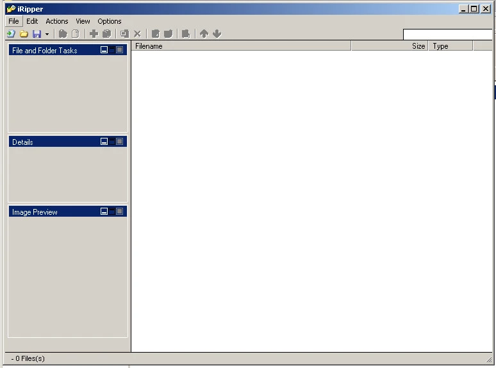Open the View menu

(83, 21)
